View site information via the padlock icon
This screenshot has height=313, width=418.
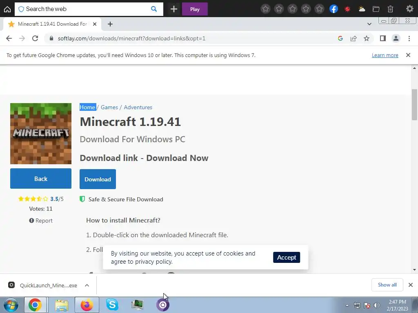(51, 38)
